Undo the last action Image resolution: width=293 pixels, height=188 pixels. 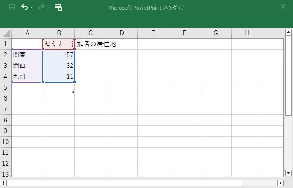[x=24, y=7]
